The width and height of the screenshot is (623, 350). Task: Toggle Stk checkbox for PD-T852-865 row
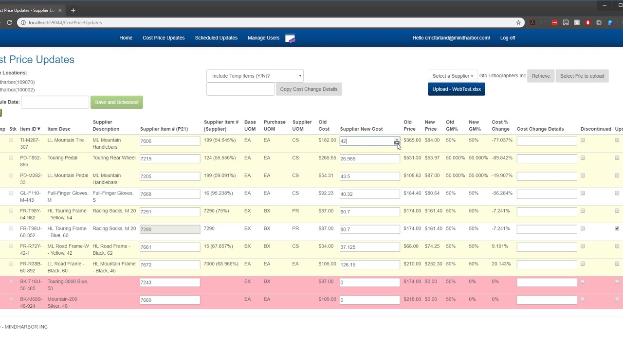click(11, 158)
